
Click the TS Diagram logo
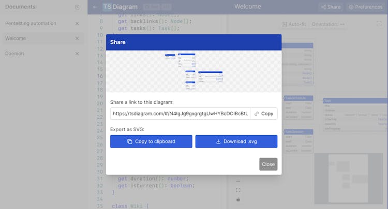click(120, 7)
